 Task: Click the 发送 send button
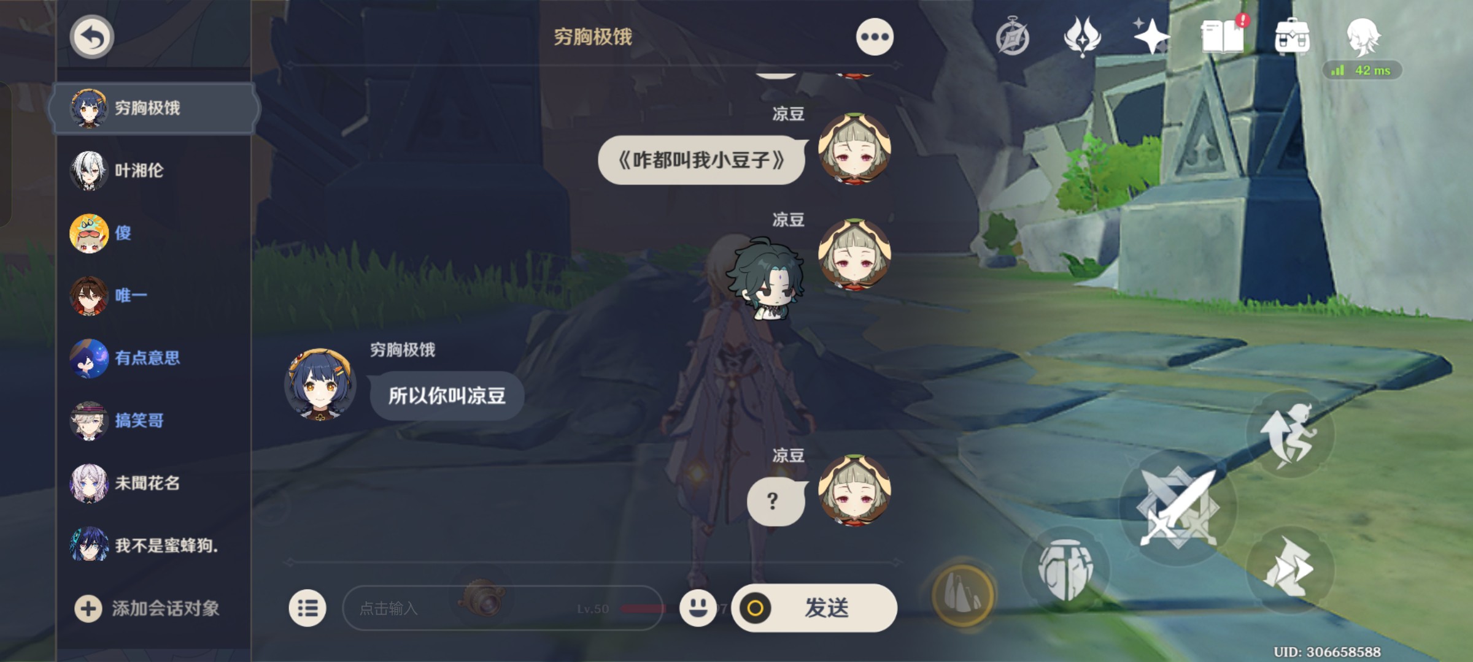[x=814, y=608]
